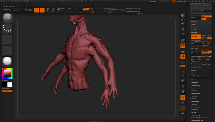Screen dimensions: 215x122
Task: Activate the Scale transform icon in top shelf
Action: point(53,10)
